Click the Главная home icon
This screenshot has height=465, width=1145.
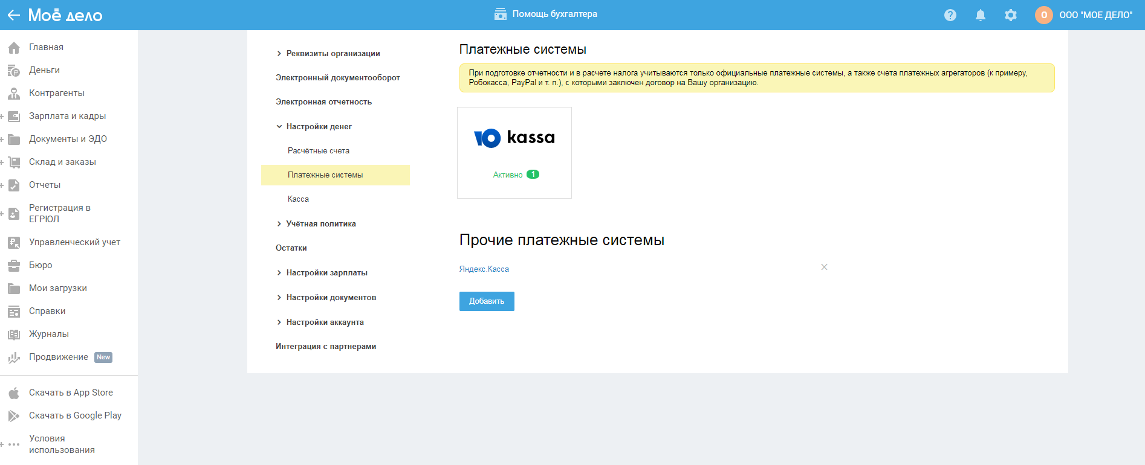pyautogui.click(x=14, y=47)
